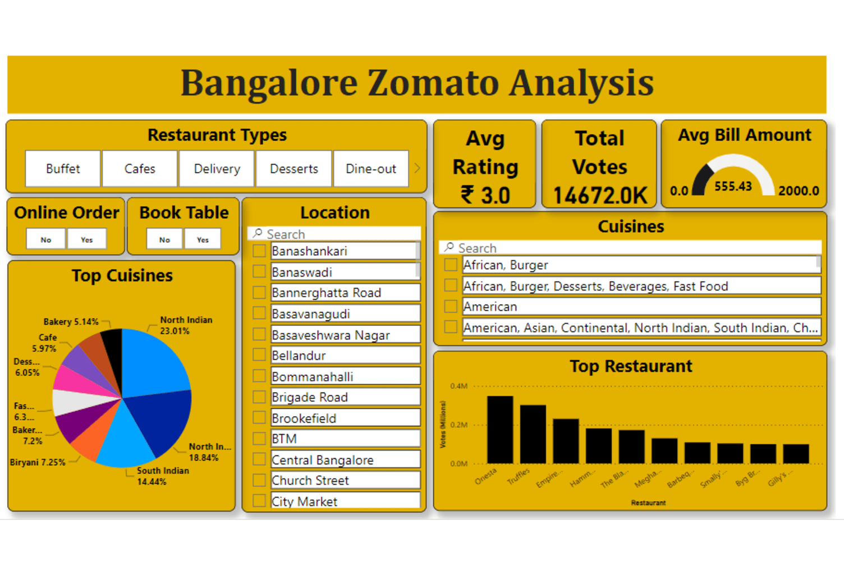Check the Bellandur location
The height and width of the screenshot is (571, 844).
(x=259, y=355)
